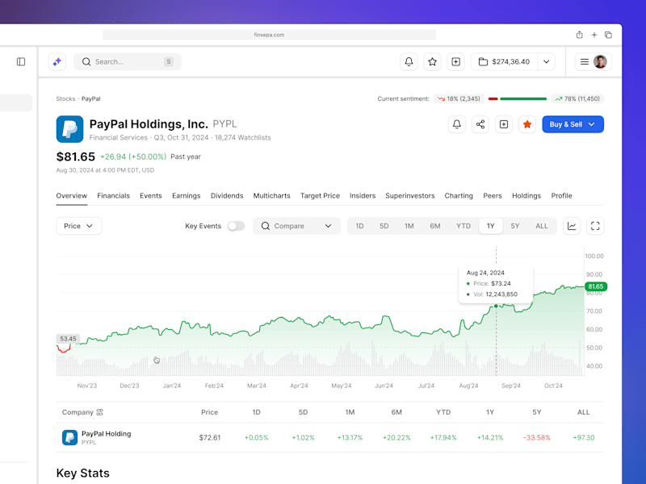This screenshot has height=484, width=646.
Task: Switch chart type with line chart icon
Action: coord(572,226)
